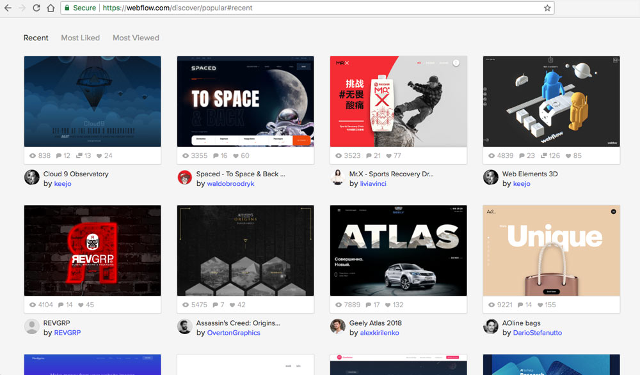Click heart icon with 42 likes
Image resolution: width=640 pixels, height=375 pixels.
232,305
